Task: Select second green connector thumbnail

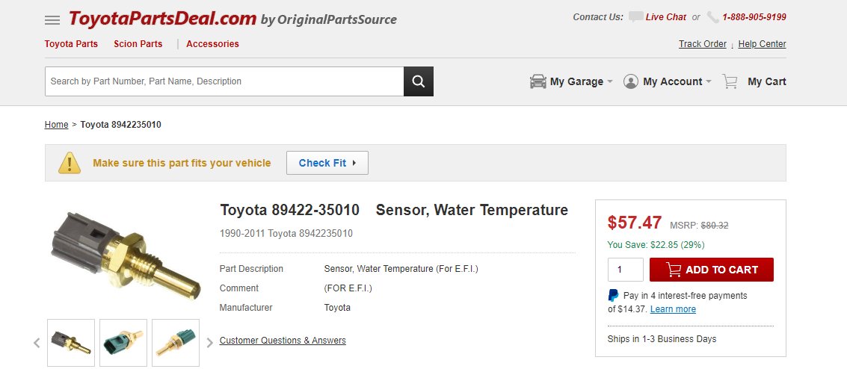Action: pos(123,343)
